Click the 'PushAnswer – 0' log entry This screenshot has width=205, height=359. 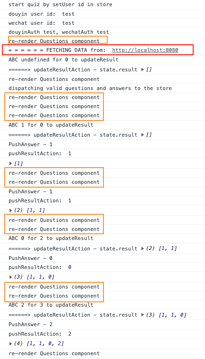[30, 258]
